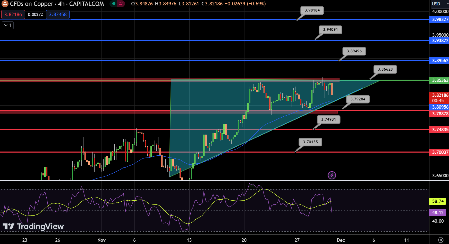Select the 3.89496 price callout label
Screen dimensions: 449x244
354,51
